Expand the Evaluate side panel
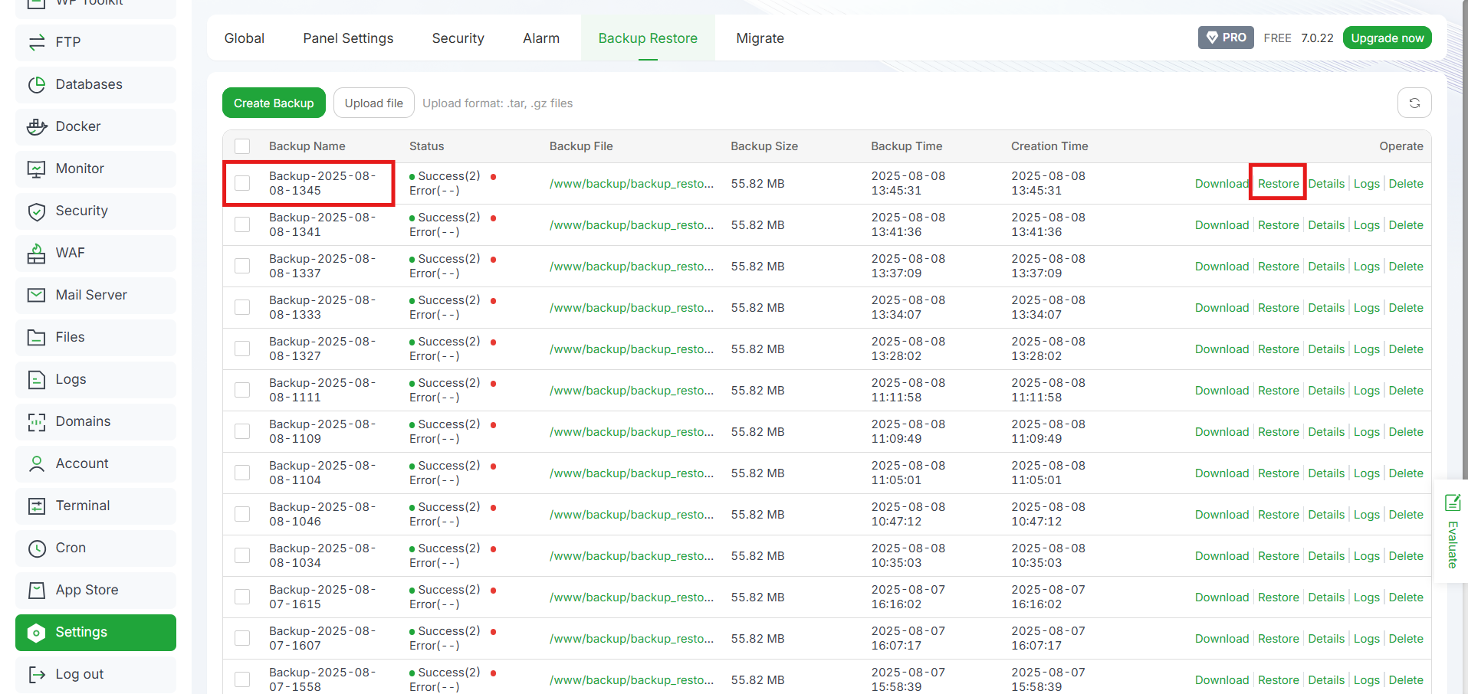 point(1452,531)
